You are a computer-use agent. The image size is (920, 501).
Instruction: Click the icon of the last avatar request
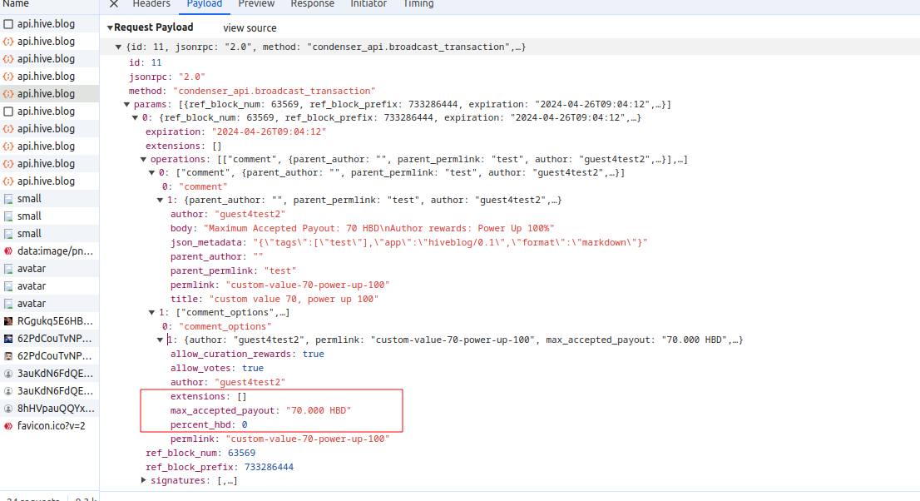[8, 304]
